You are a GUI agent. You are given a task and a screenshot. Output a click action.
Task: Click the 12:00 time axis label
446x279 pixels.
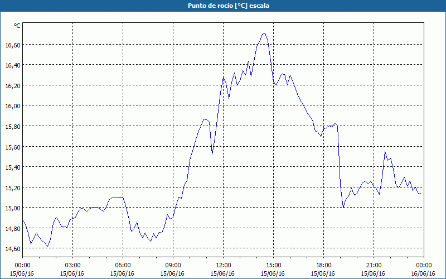tap(224, 266)
